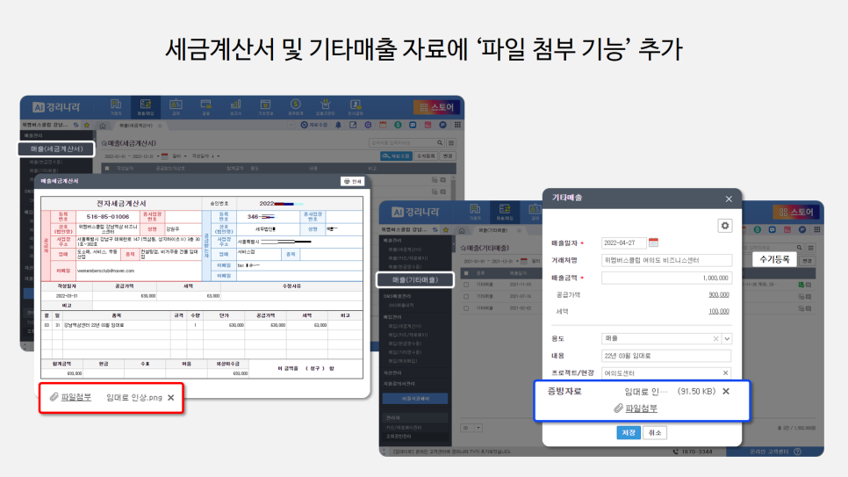This screenshot has width=848, height=477.
Task: Click favorites star icon in left window
Action: pyautogui.click(x=87, y=125)
